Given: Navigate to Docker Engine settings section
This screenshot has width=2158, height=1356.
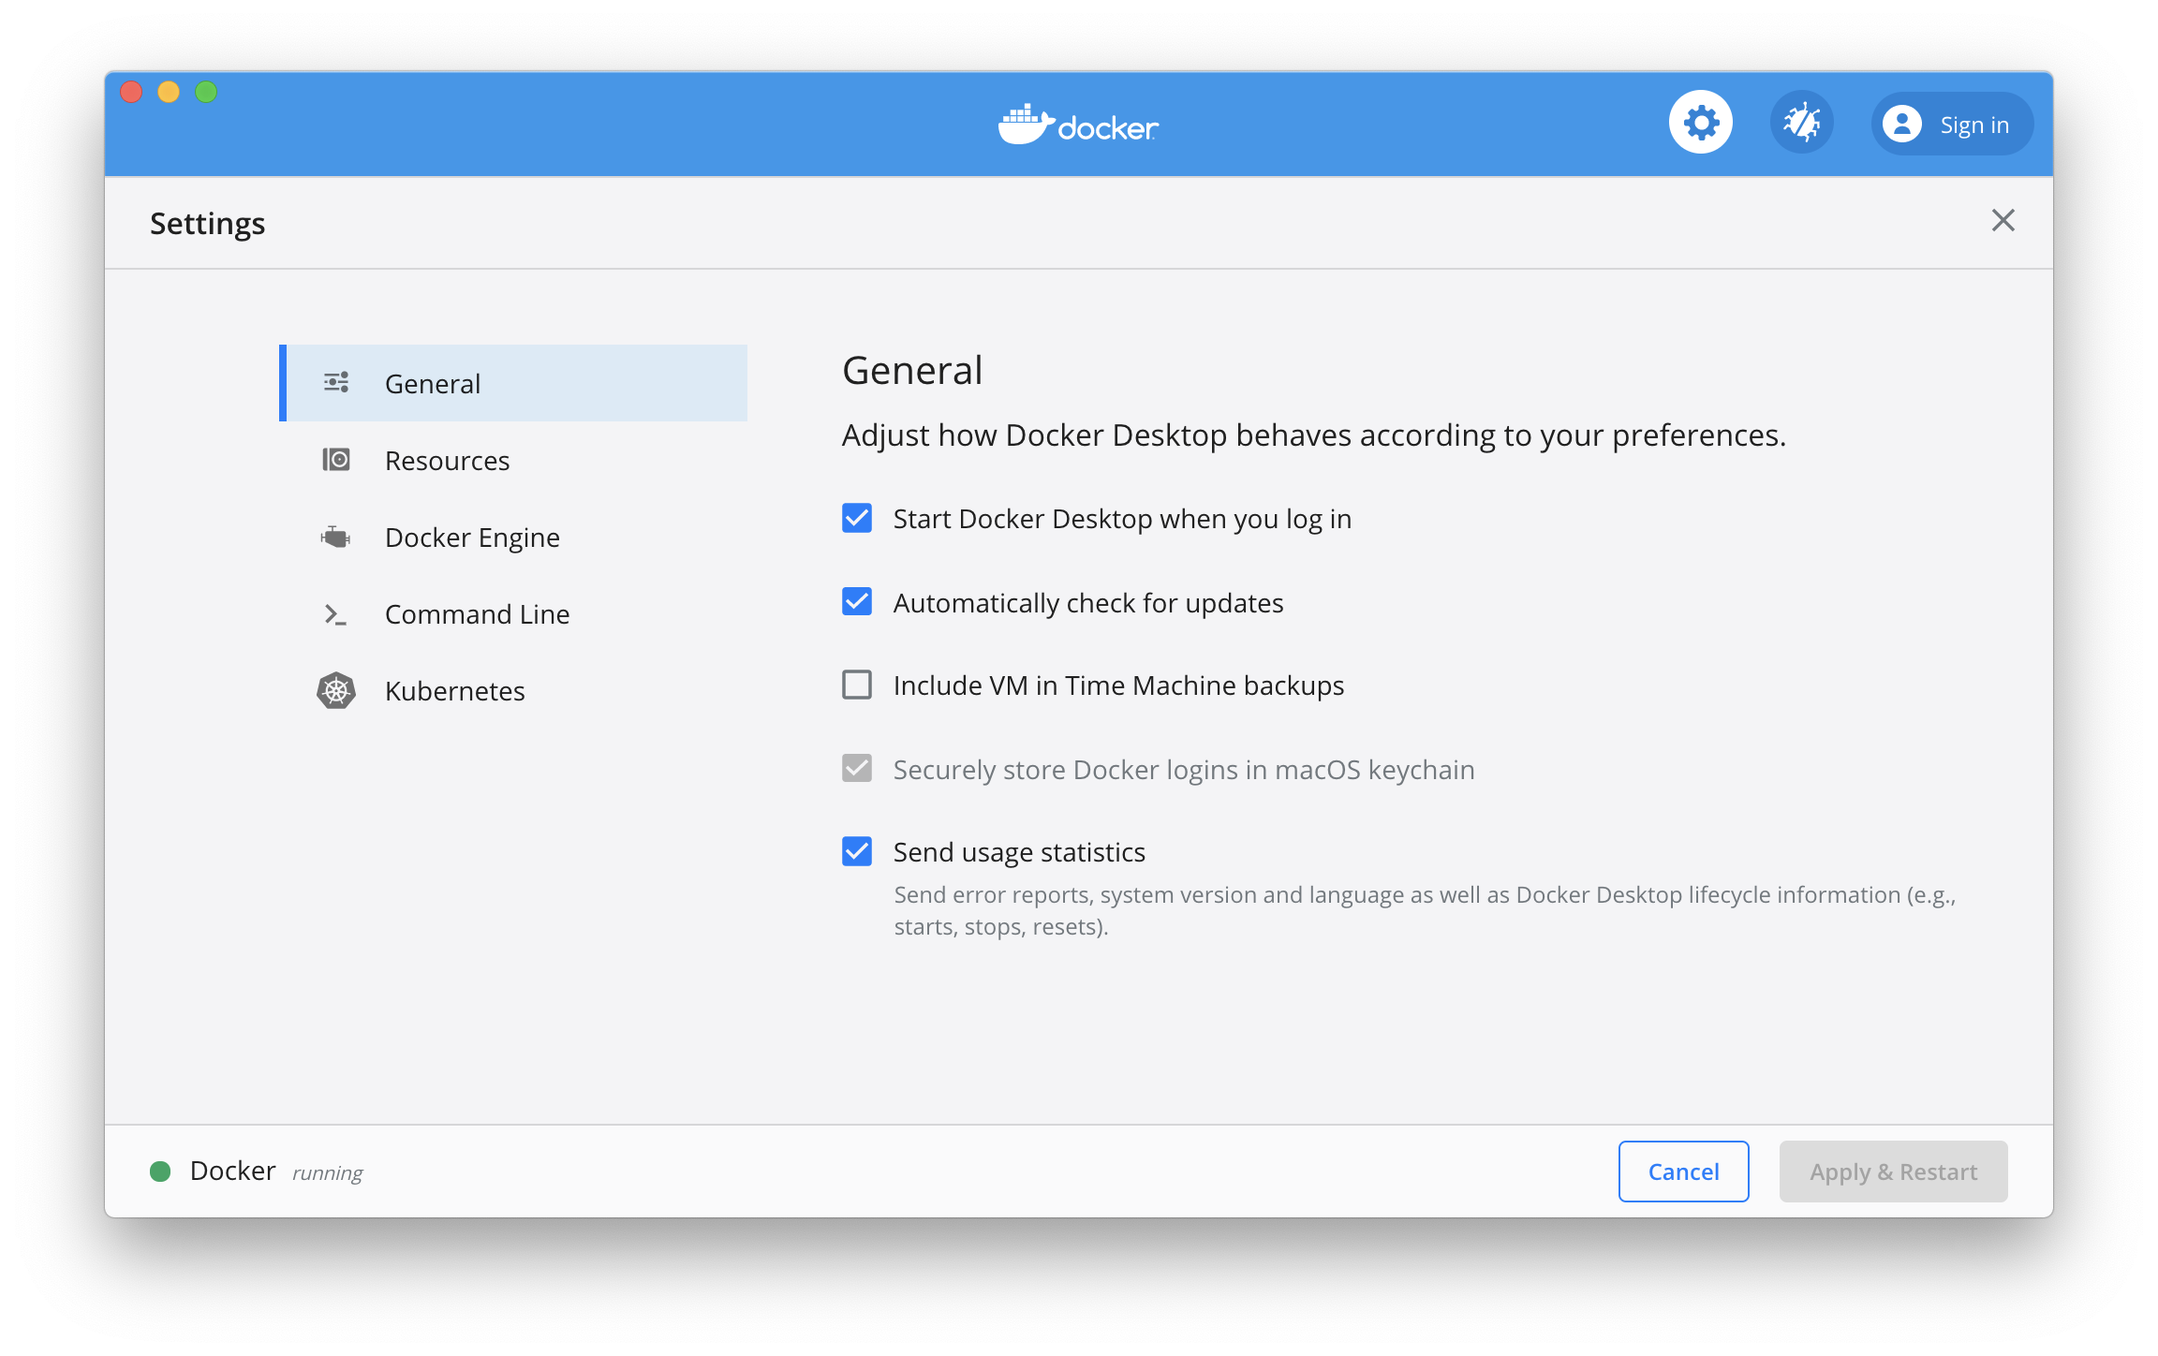Looking at the screenshot, I should [x=470, y=538].
